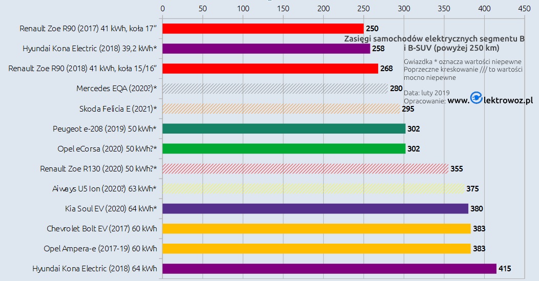Click the axis tick label 400
Screen dimensions: 539x281
(484, 9)
